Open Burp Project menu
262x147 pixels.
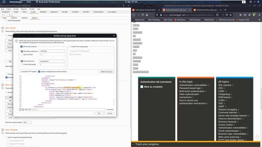click(9, 9)
